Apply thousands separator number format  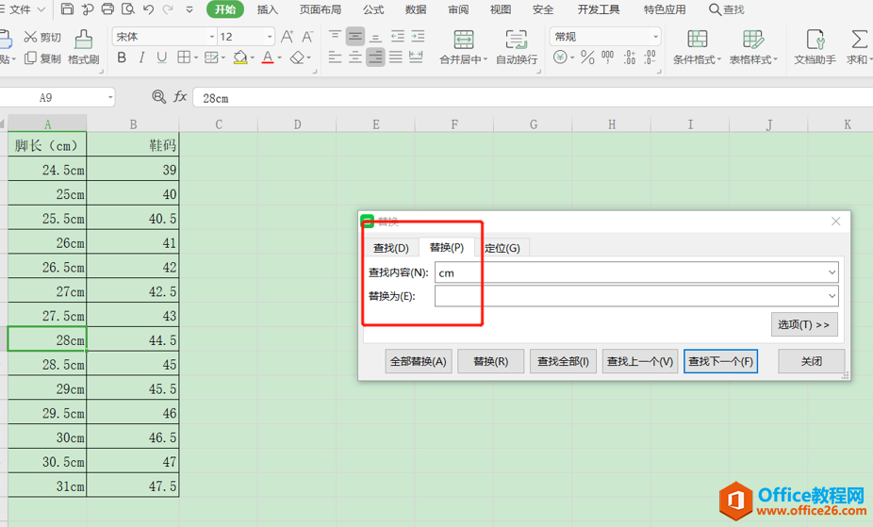point(608,57)
